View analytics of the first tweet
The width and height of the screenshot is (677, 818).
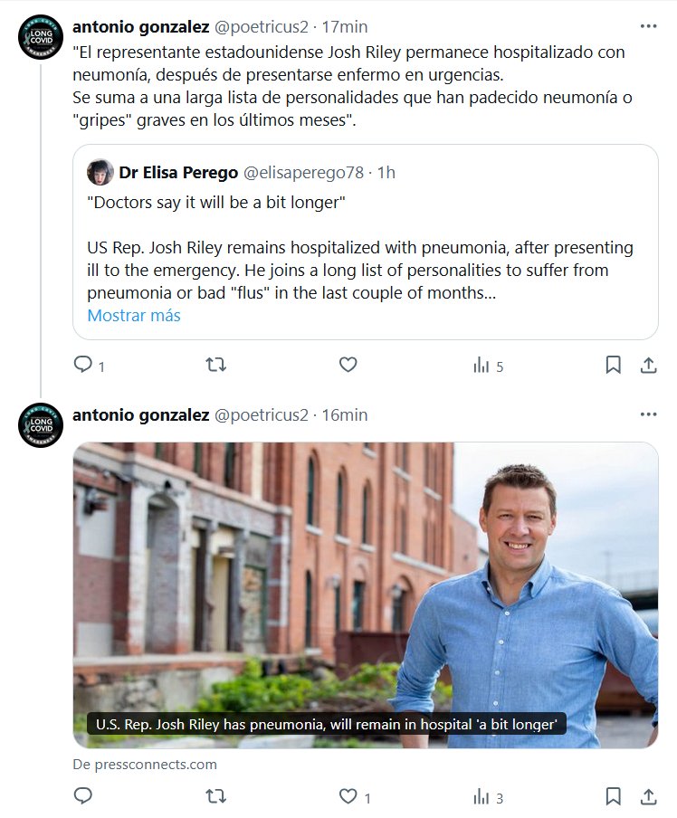482,365
